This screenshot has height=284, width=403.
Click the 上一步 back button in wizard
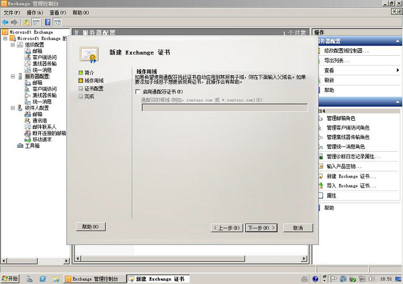pos(226,228)
